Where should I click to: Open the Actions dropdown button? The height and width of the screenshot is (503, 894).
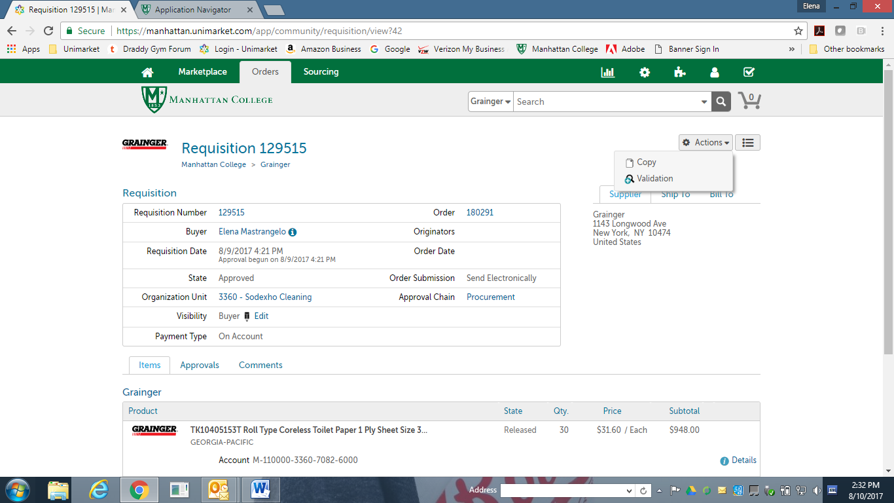[706, 143]
